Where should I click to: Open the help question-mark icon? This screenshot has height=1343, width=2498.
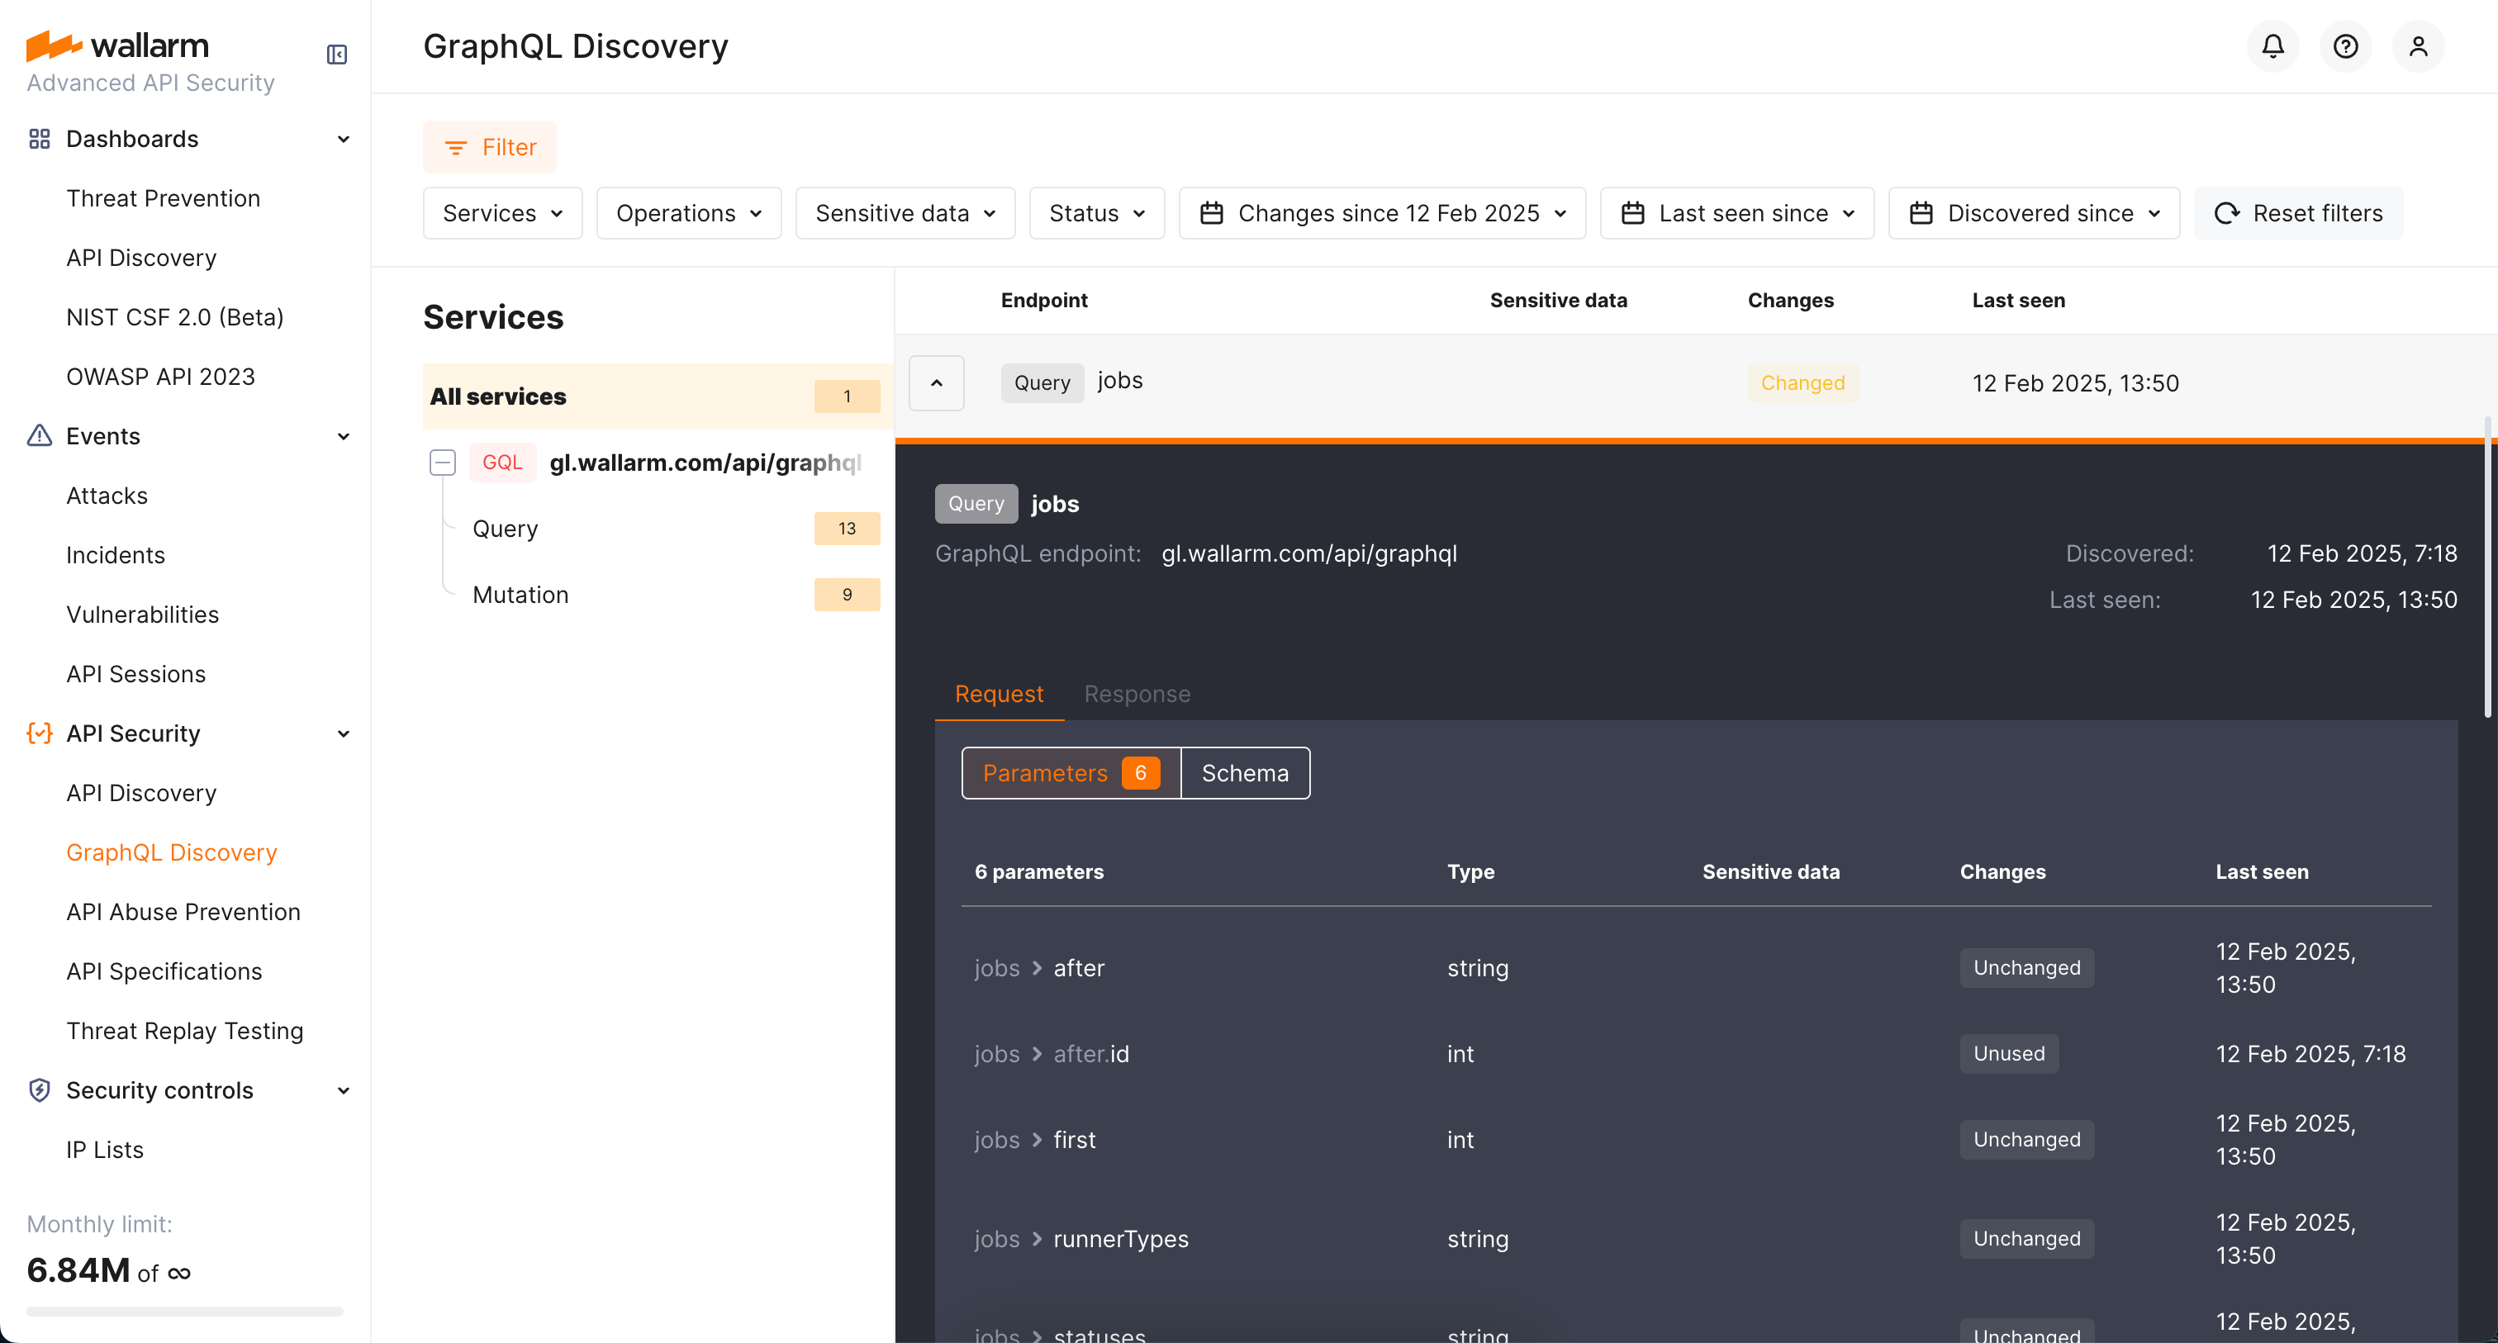2345,45
